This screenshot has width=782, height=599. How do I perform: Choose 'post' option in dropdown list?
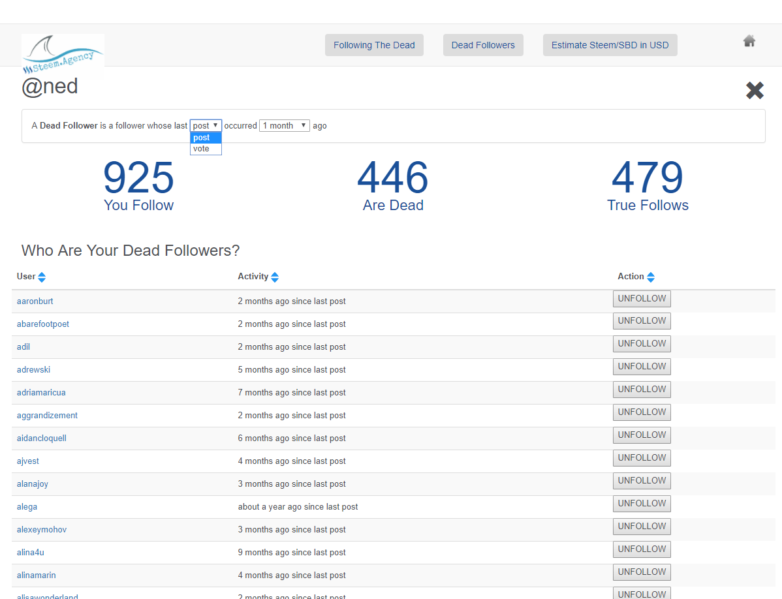(x=206, y=138)
